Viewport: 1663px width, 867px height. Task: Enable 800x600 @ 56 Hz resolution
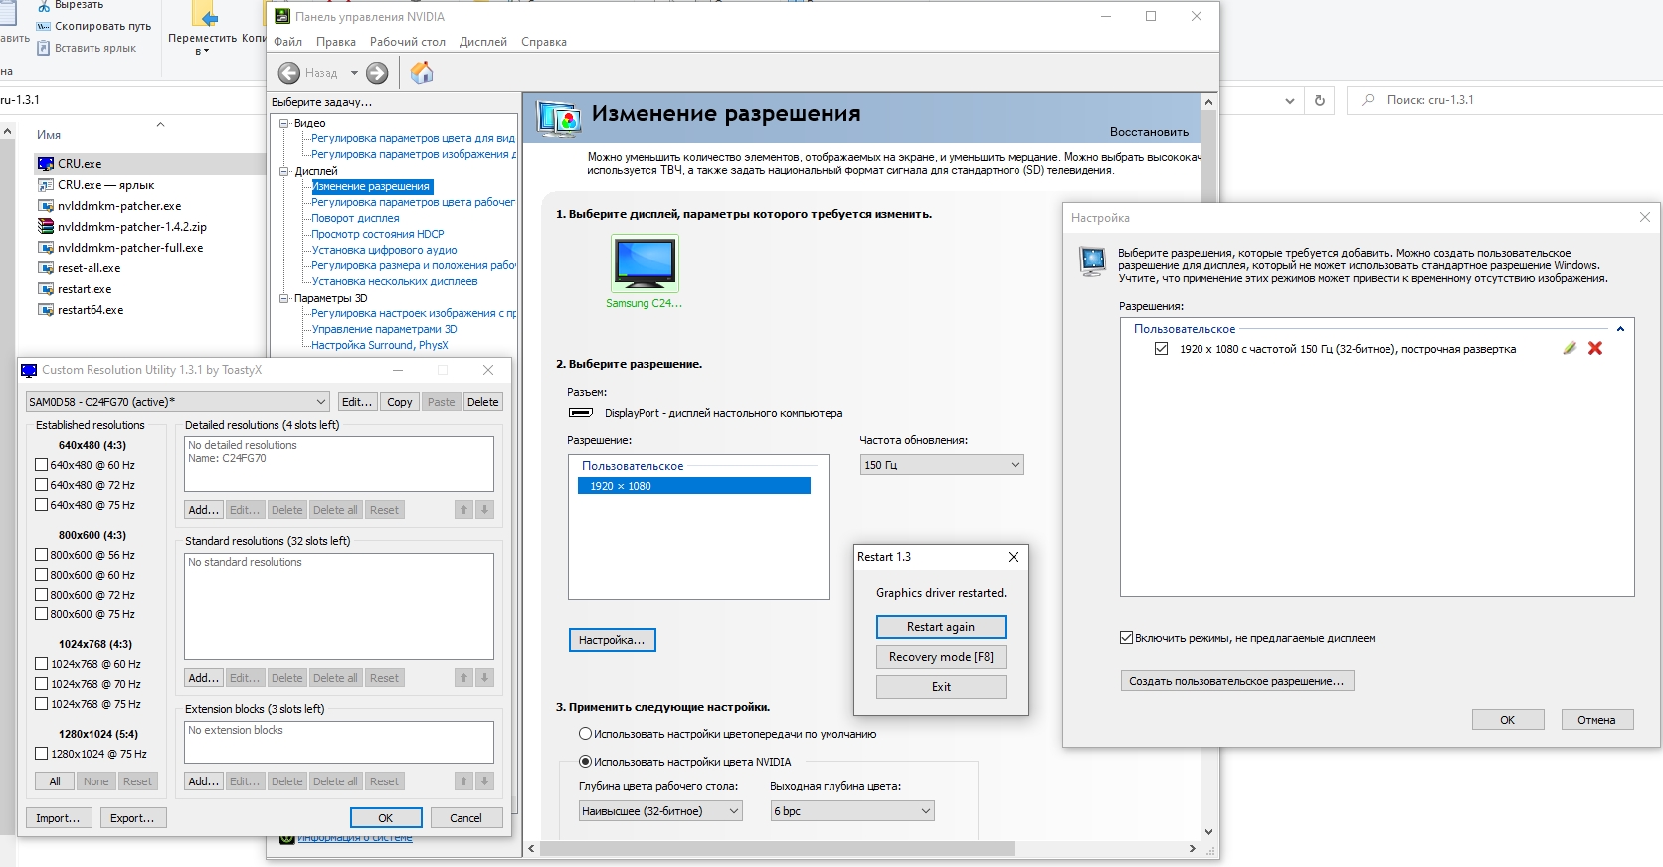[x=41, y=555]
